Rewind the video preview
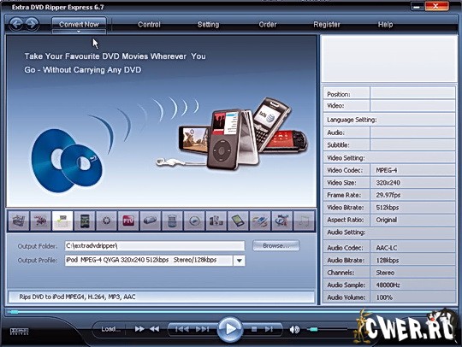 pyautogui.click(x=154, y=329)
